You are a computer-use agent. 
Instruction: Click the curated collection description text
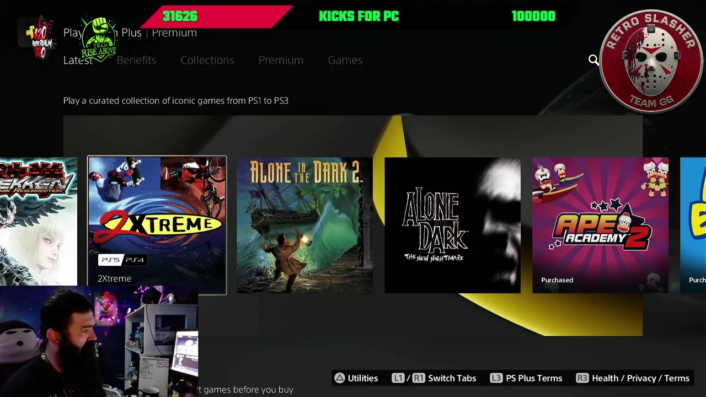176,100
